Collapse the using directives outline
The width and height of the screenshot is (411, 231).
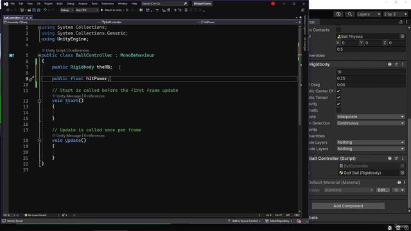39,27
